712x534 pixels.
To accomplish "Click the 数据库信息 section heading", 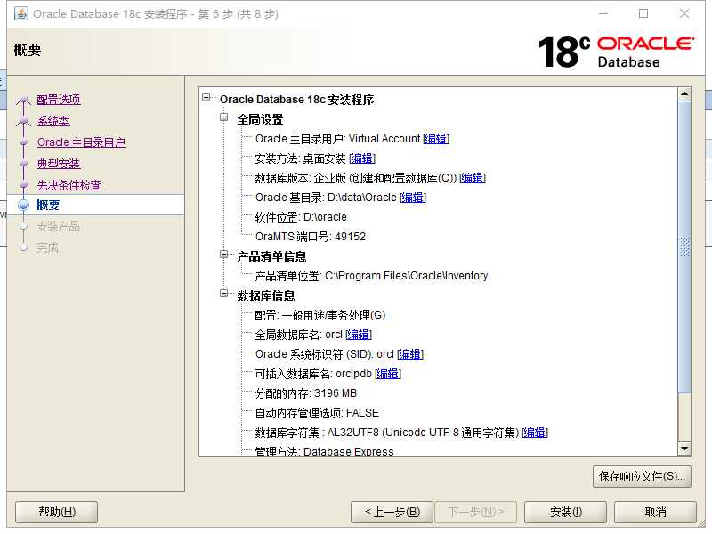I will 266,295.
